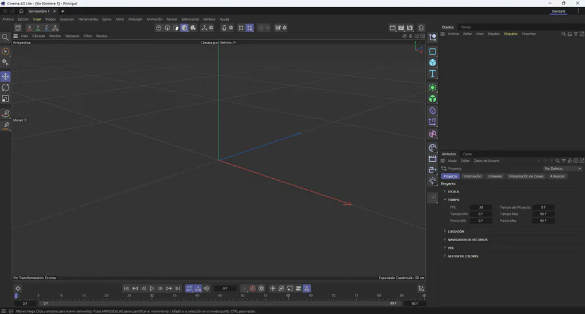585x314 pixels.
Task: Click Render View clapperboard icon
Action: 393,27
